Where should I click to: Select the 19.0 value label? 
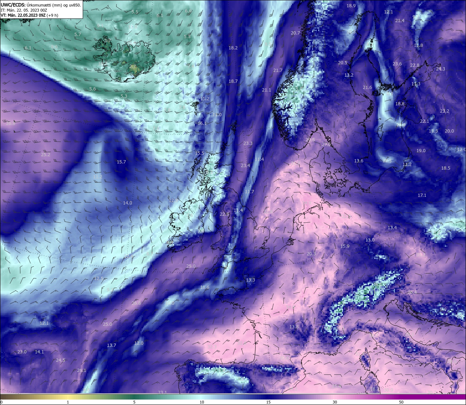(x=421, y=151)
